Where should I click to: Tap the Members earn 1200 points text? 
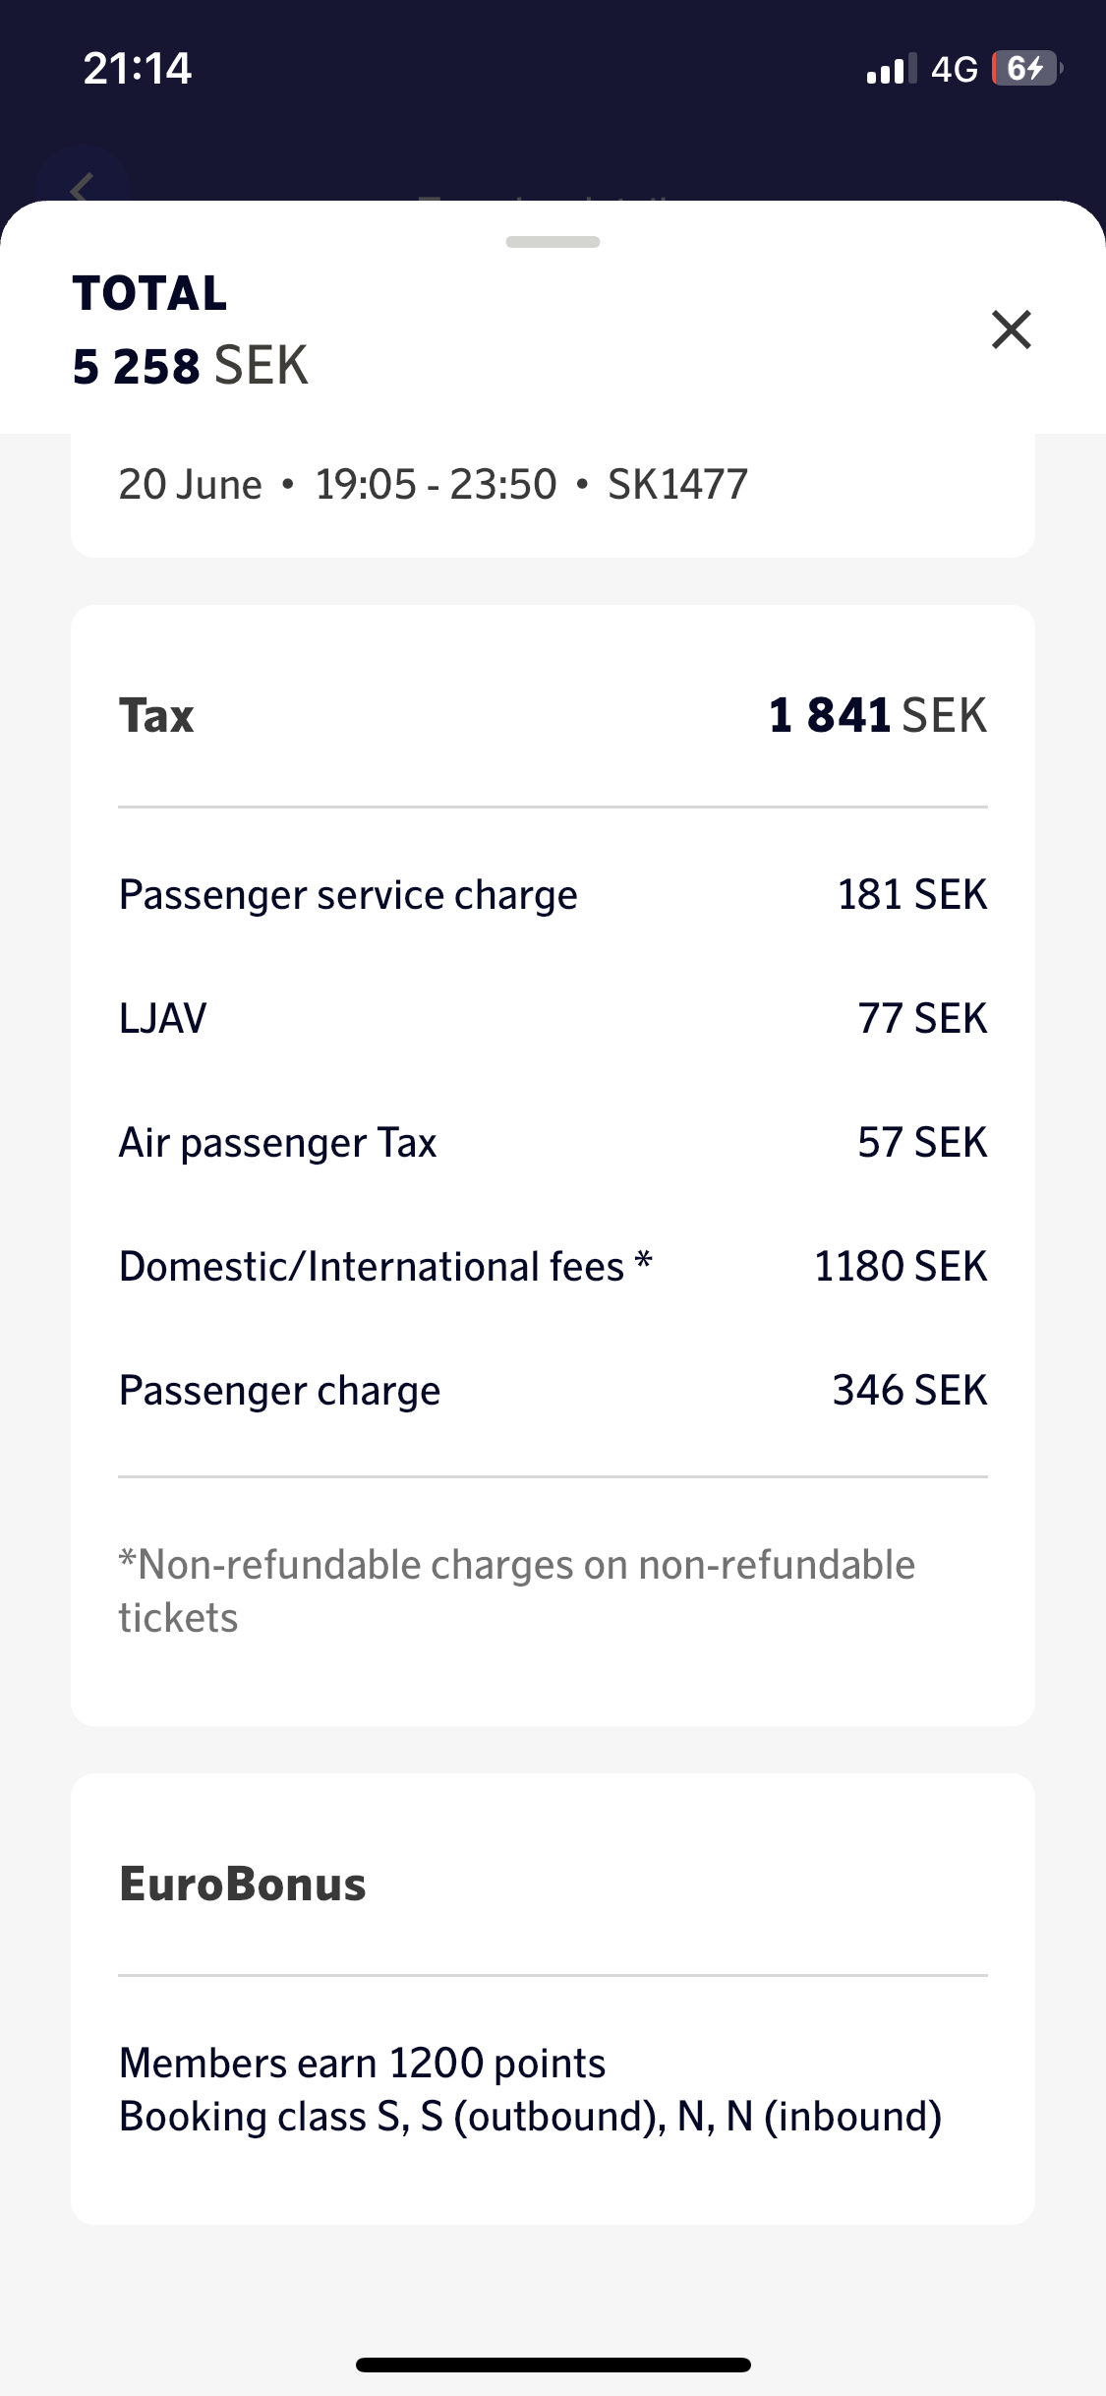coord(362,2064)
